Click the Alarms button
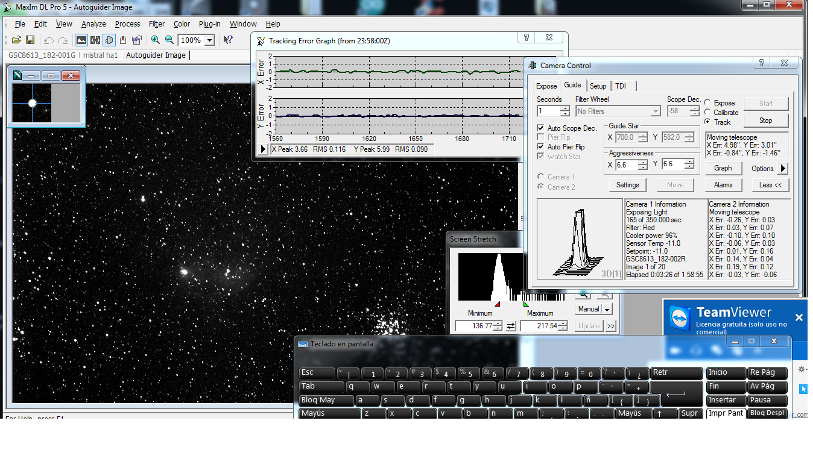The height and width of the screenshot is (453, 813). (723, 185)
